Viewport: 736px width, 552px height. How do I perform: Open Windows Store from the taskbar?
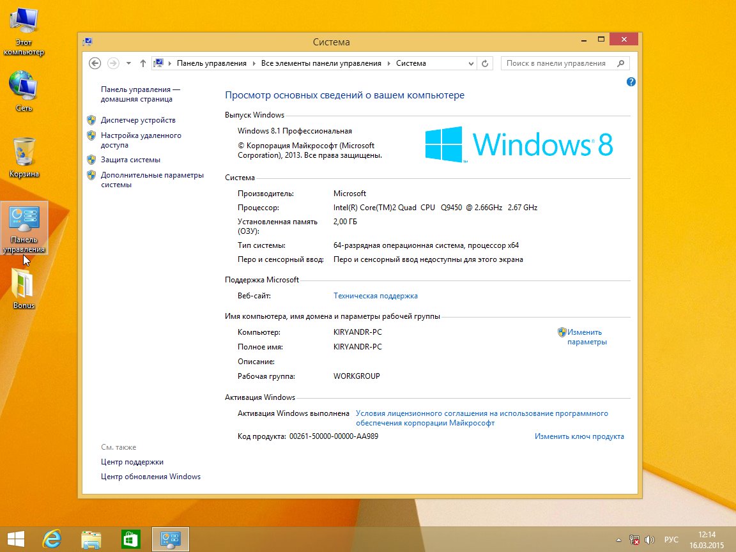tap(130, 539)
